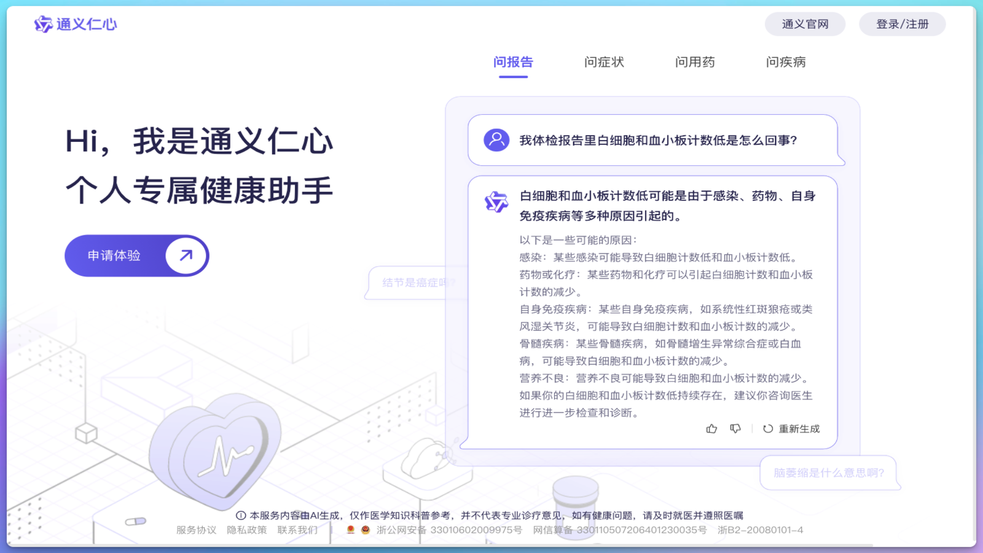Click the line starting 营养不良:
The image size is (983, 553).
click(666, 378)
